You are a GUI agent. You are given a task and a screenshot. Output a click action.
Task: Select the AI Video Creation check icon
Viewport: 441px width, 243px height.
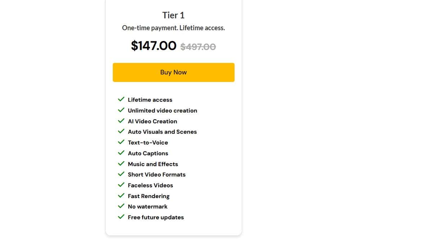pos(121,121)
